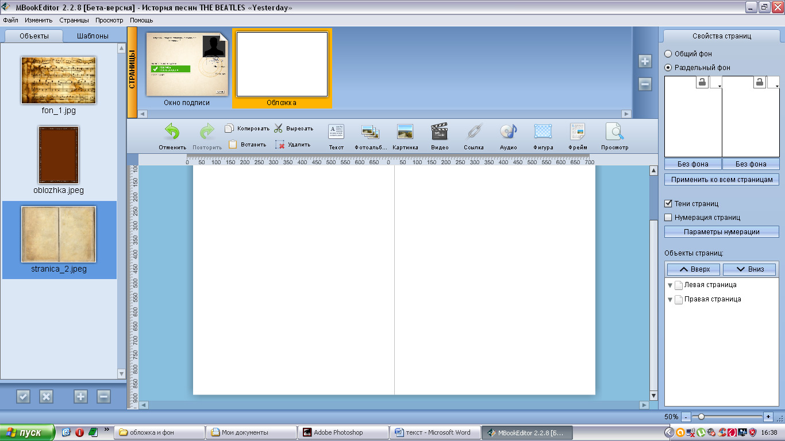Viewport: 785px width, 441px height.
Task: Collapse the Левая страница tree node
Action: [670, 285]
